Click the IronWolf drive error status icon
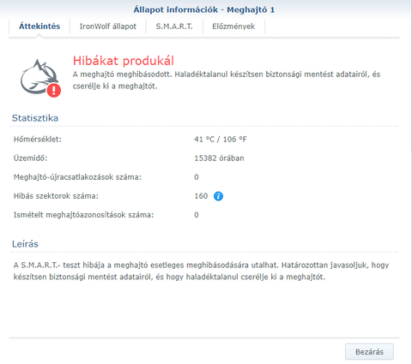The height and width of the screenshot is (364, 412). 40,78
